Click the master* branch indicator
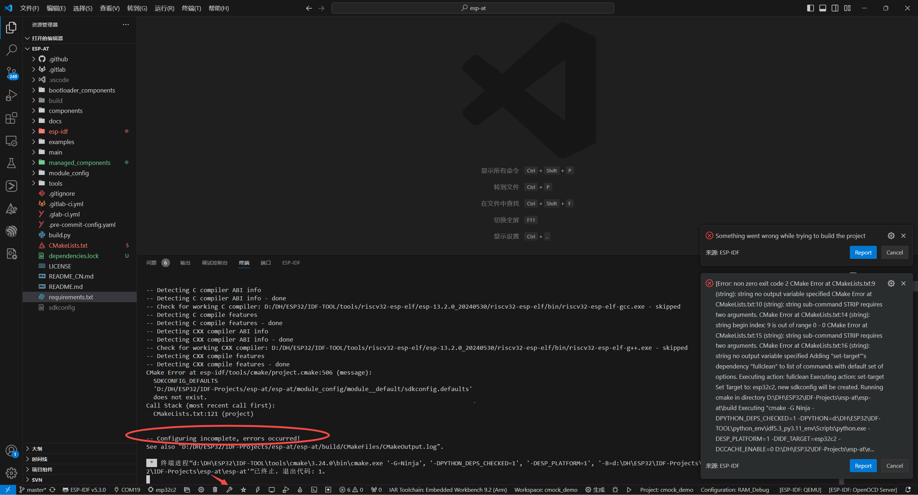918x495 pixels. click(x=33, y=490)
